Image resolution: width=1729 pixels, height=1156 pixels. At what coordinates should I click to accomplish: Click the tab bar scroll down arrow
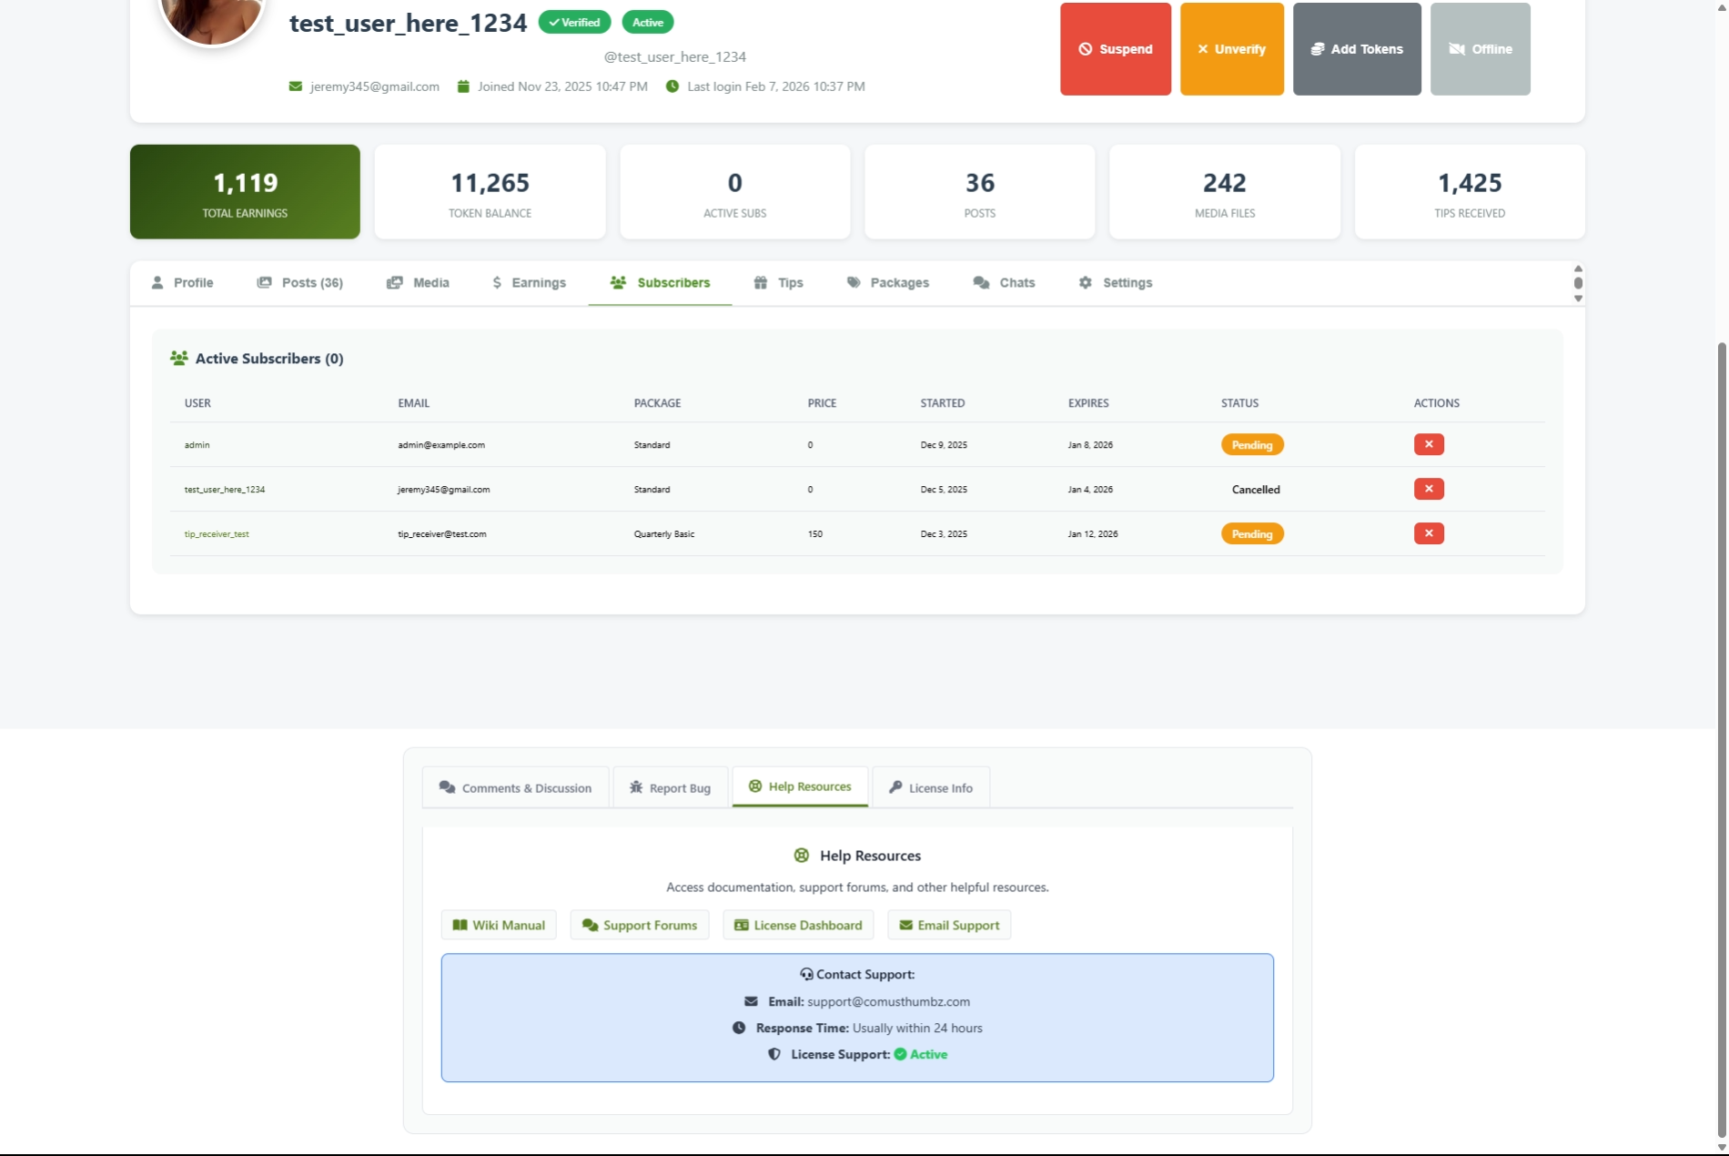(x=1578, y=299)
